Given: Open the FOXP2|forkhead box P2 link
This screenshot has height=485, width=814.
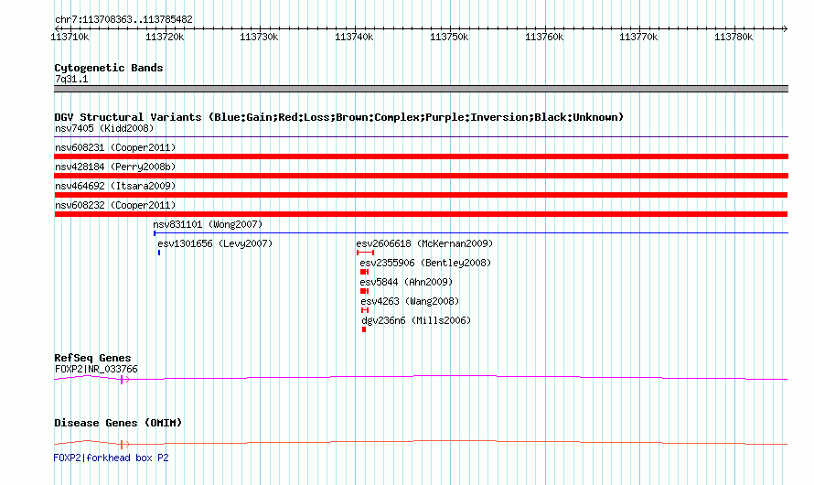Looking at the screenshot, I should 111,458.
